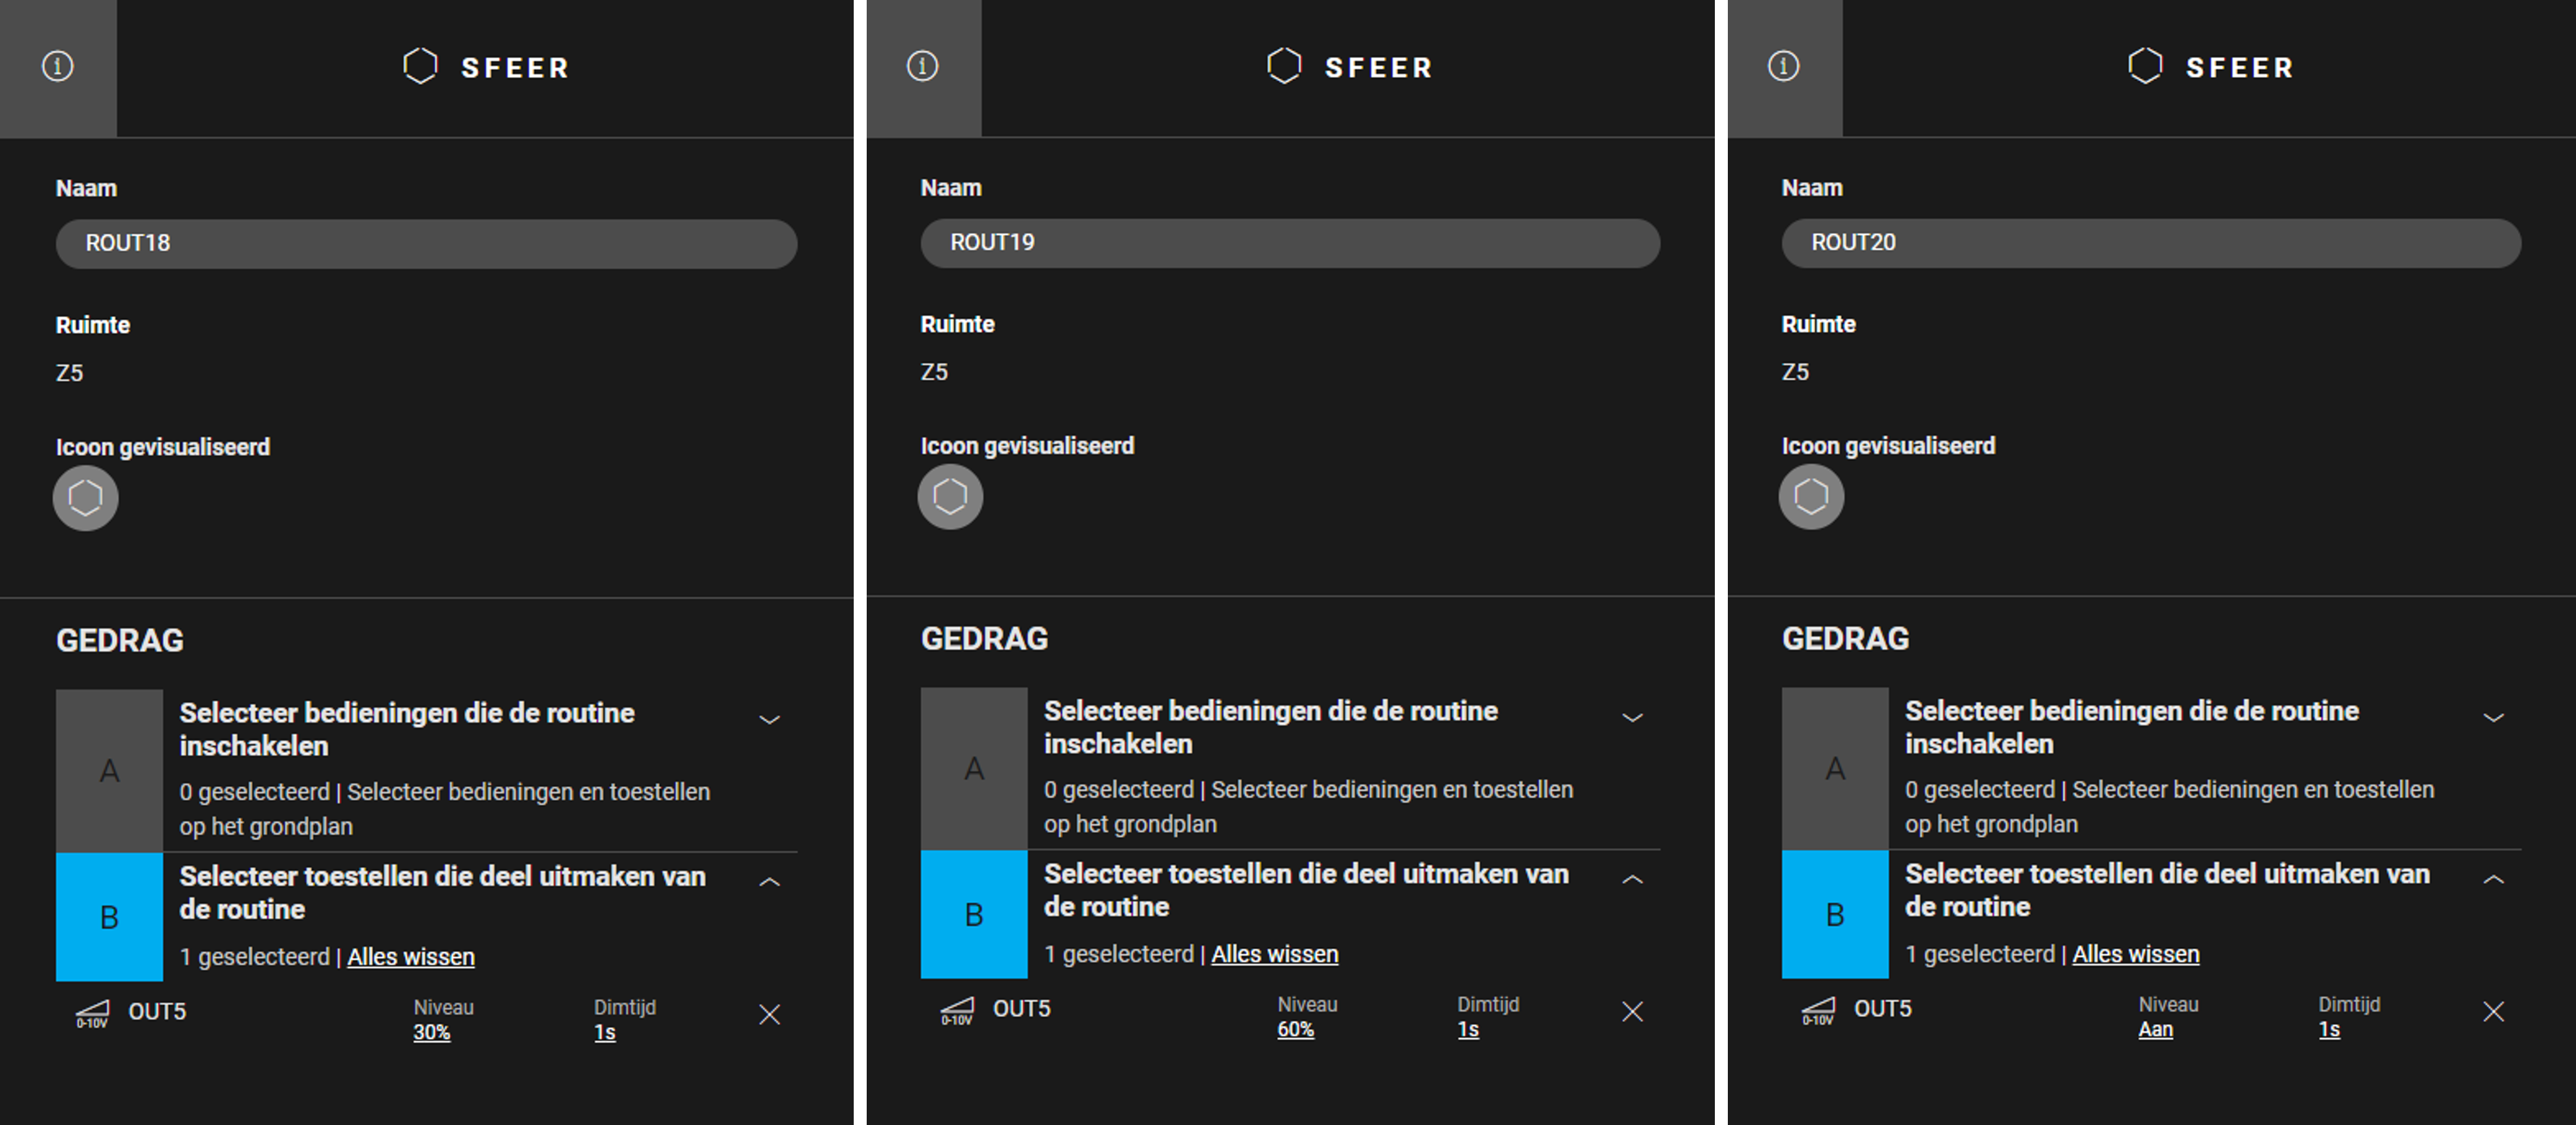Collapse section B chevron in ROUT18 panel
Image resolution: width=2576 pixels, height=1125 pixels.
click(769, 882)
